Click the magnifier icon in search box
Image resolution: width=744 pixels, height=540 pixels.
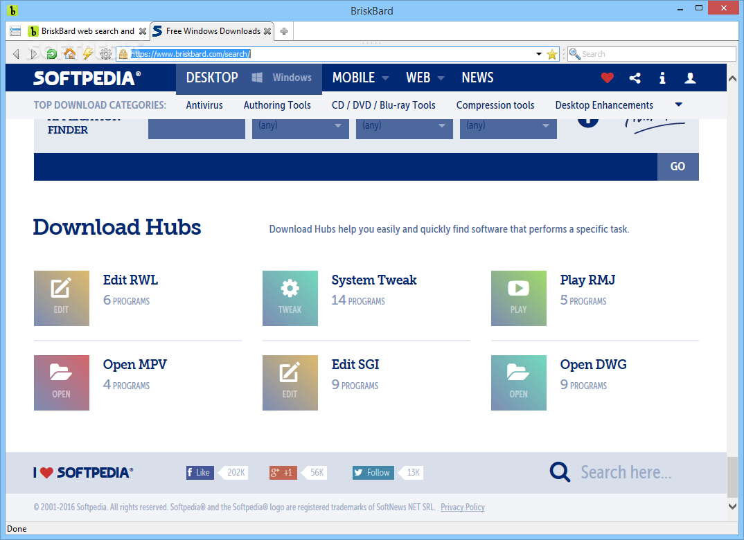coord(574,54)
